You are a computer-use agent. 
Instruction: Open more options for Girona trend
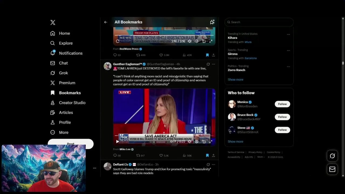point(288,50)
